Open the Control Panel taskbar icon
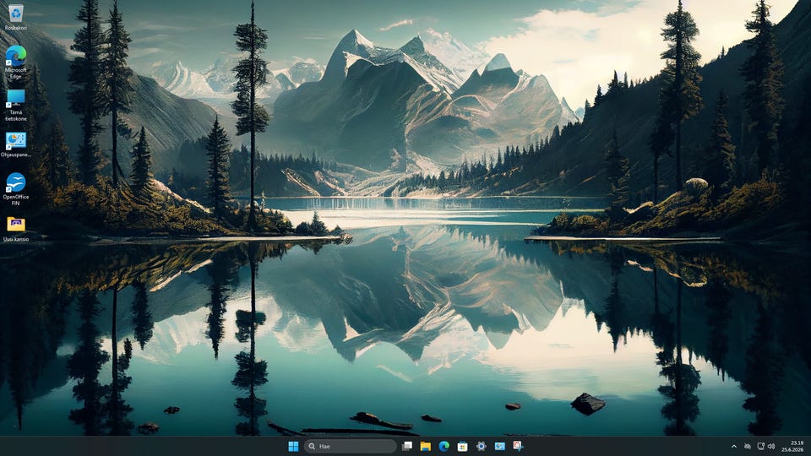 pyautogui.click(x=499, y=446)
